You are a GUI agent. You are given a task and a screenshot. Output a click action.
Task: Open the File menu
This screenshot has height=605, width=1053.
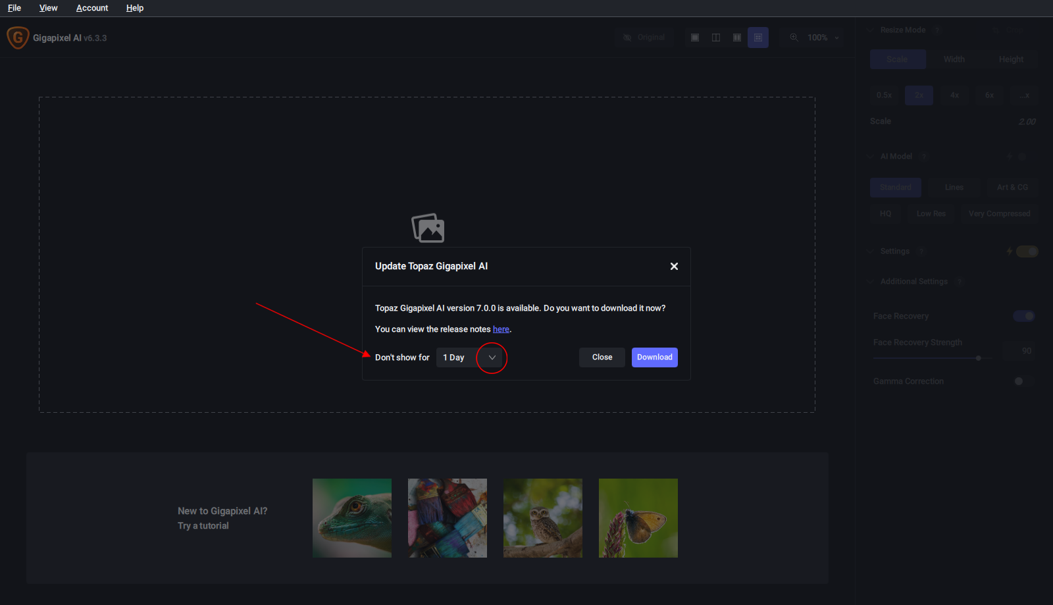[x=14, y=8]
